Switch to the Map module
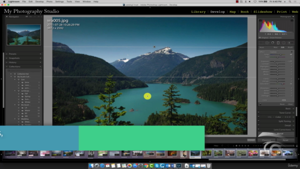Image resolution: width=300 pixels, height=169 pixels. 232,12
